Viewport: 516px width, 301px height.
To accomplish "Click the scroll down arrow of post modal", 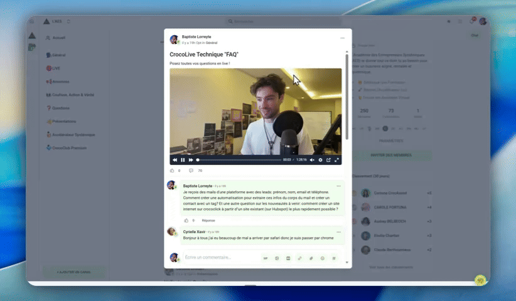I will pos(347,262).
